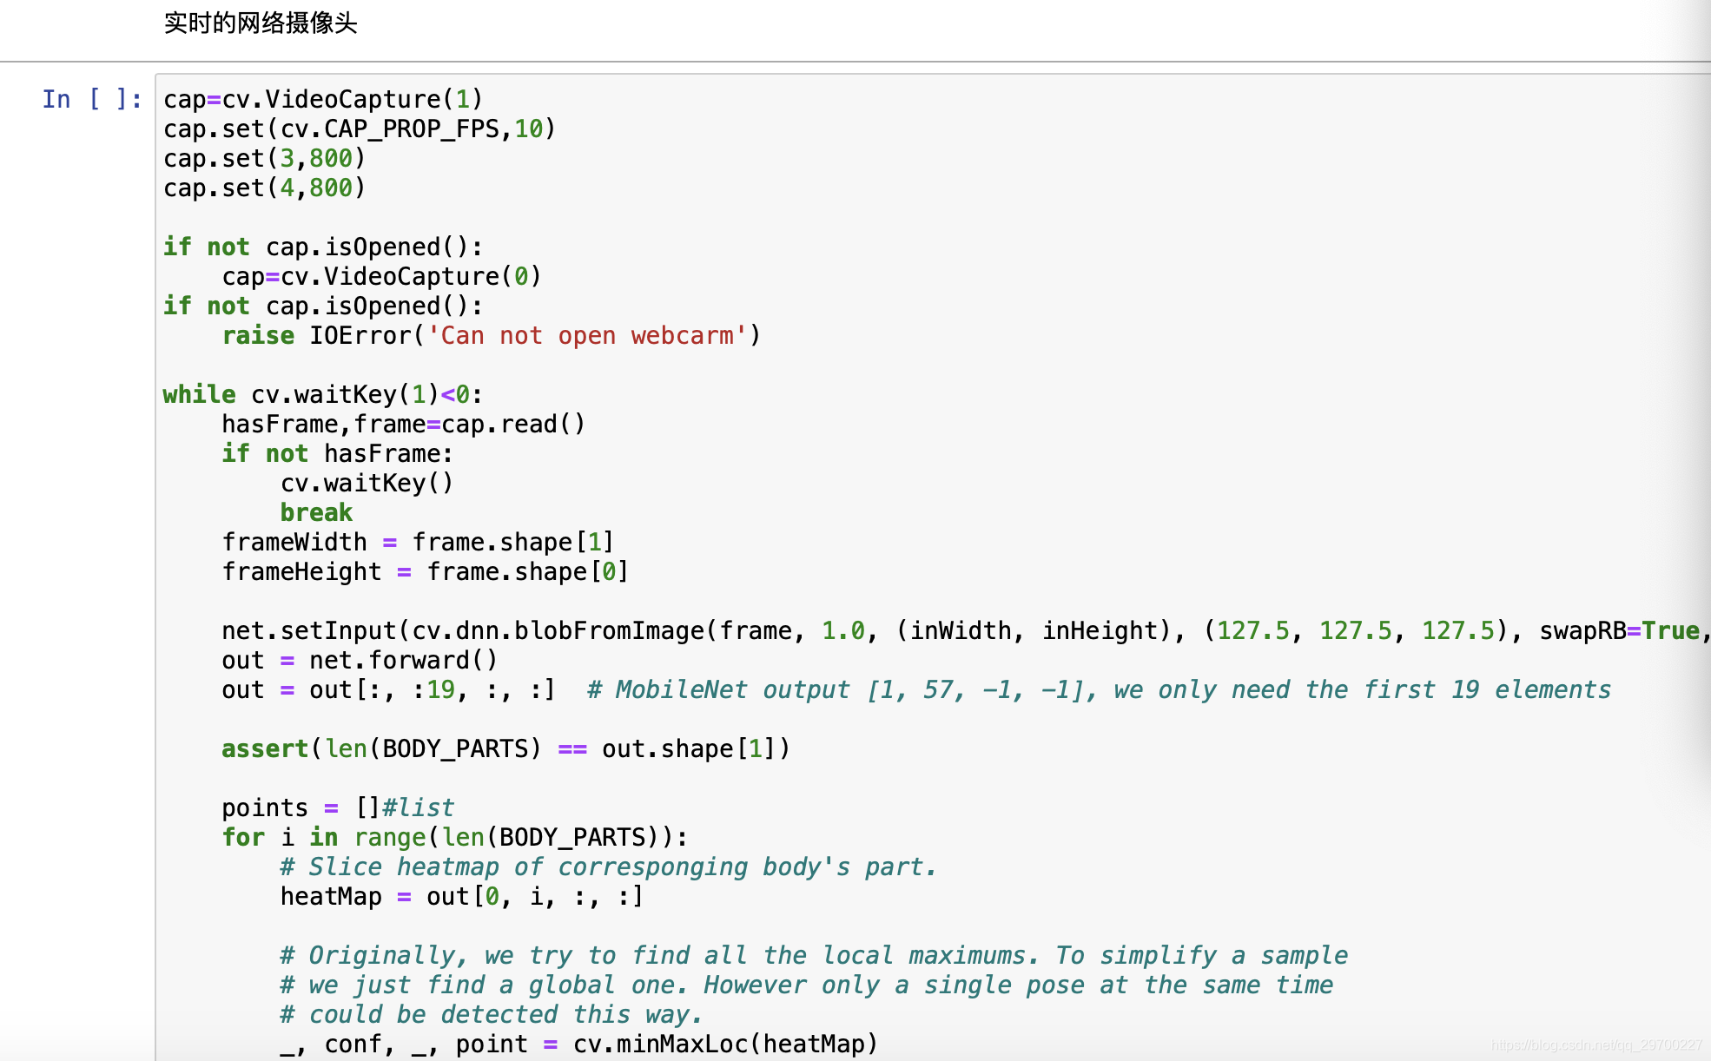The image size is (1711, 1061).
Task: Click the 'cv.minMaxLoc(heatMap)' line
Action: (579, 1044)
